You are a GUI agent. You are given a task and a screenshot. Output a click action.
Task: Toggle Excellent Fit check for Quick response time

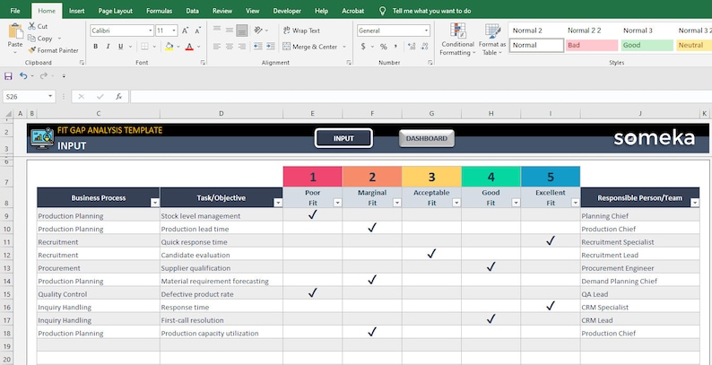tap(551, 241)
